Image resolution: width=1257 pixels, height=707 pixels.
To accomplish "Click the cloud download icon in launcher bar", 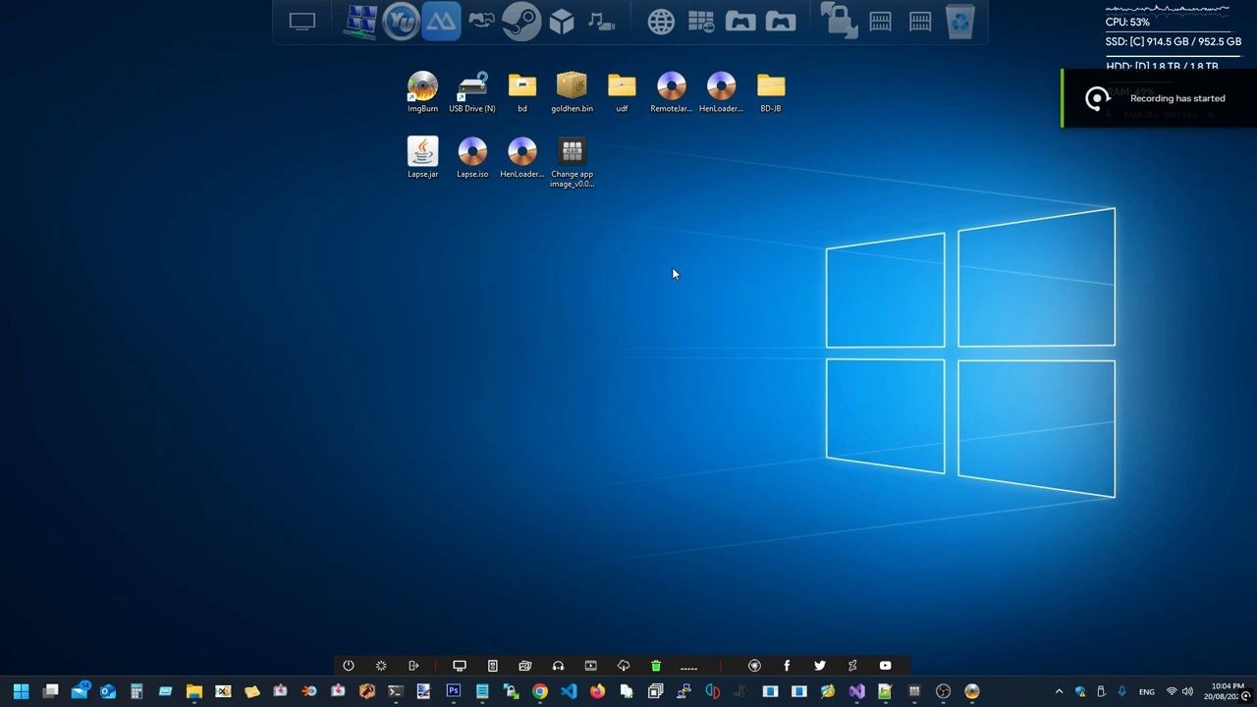I will [623, 666].
